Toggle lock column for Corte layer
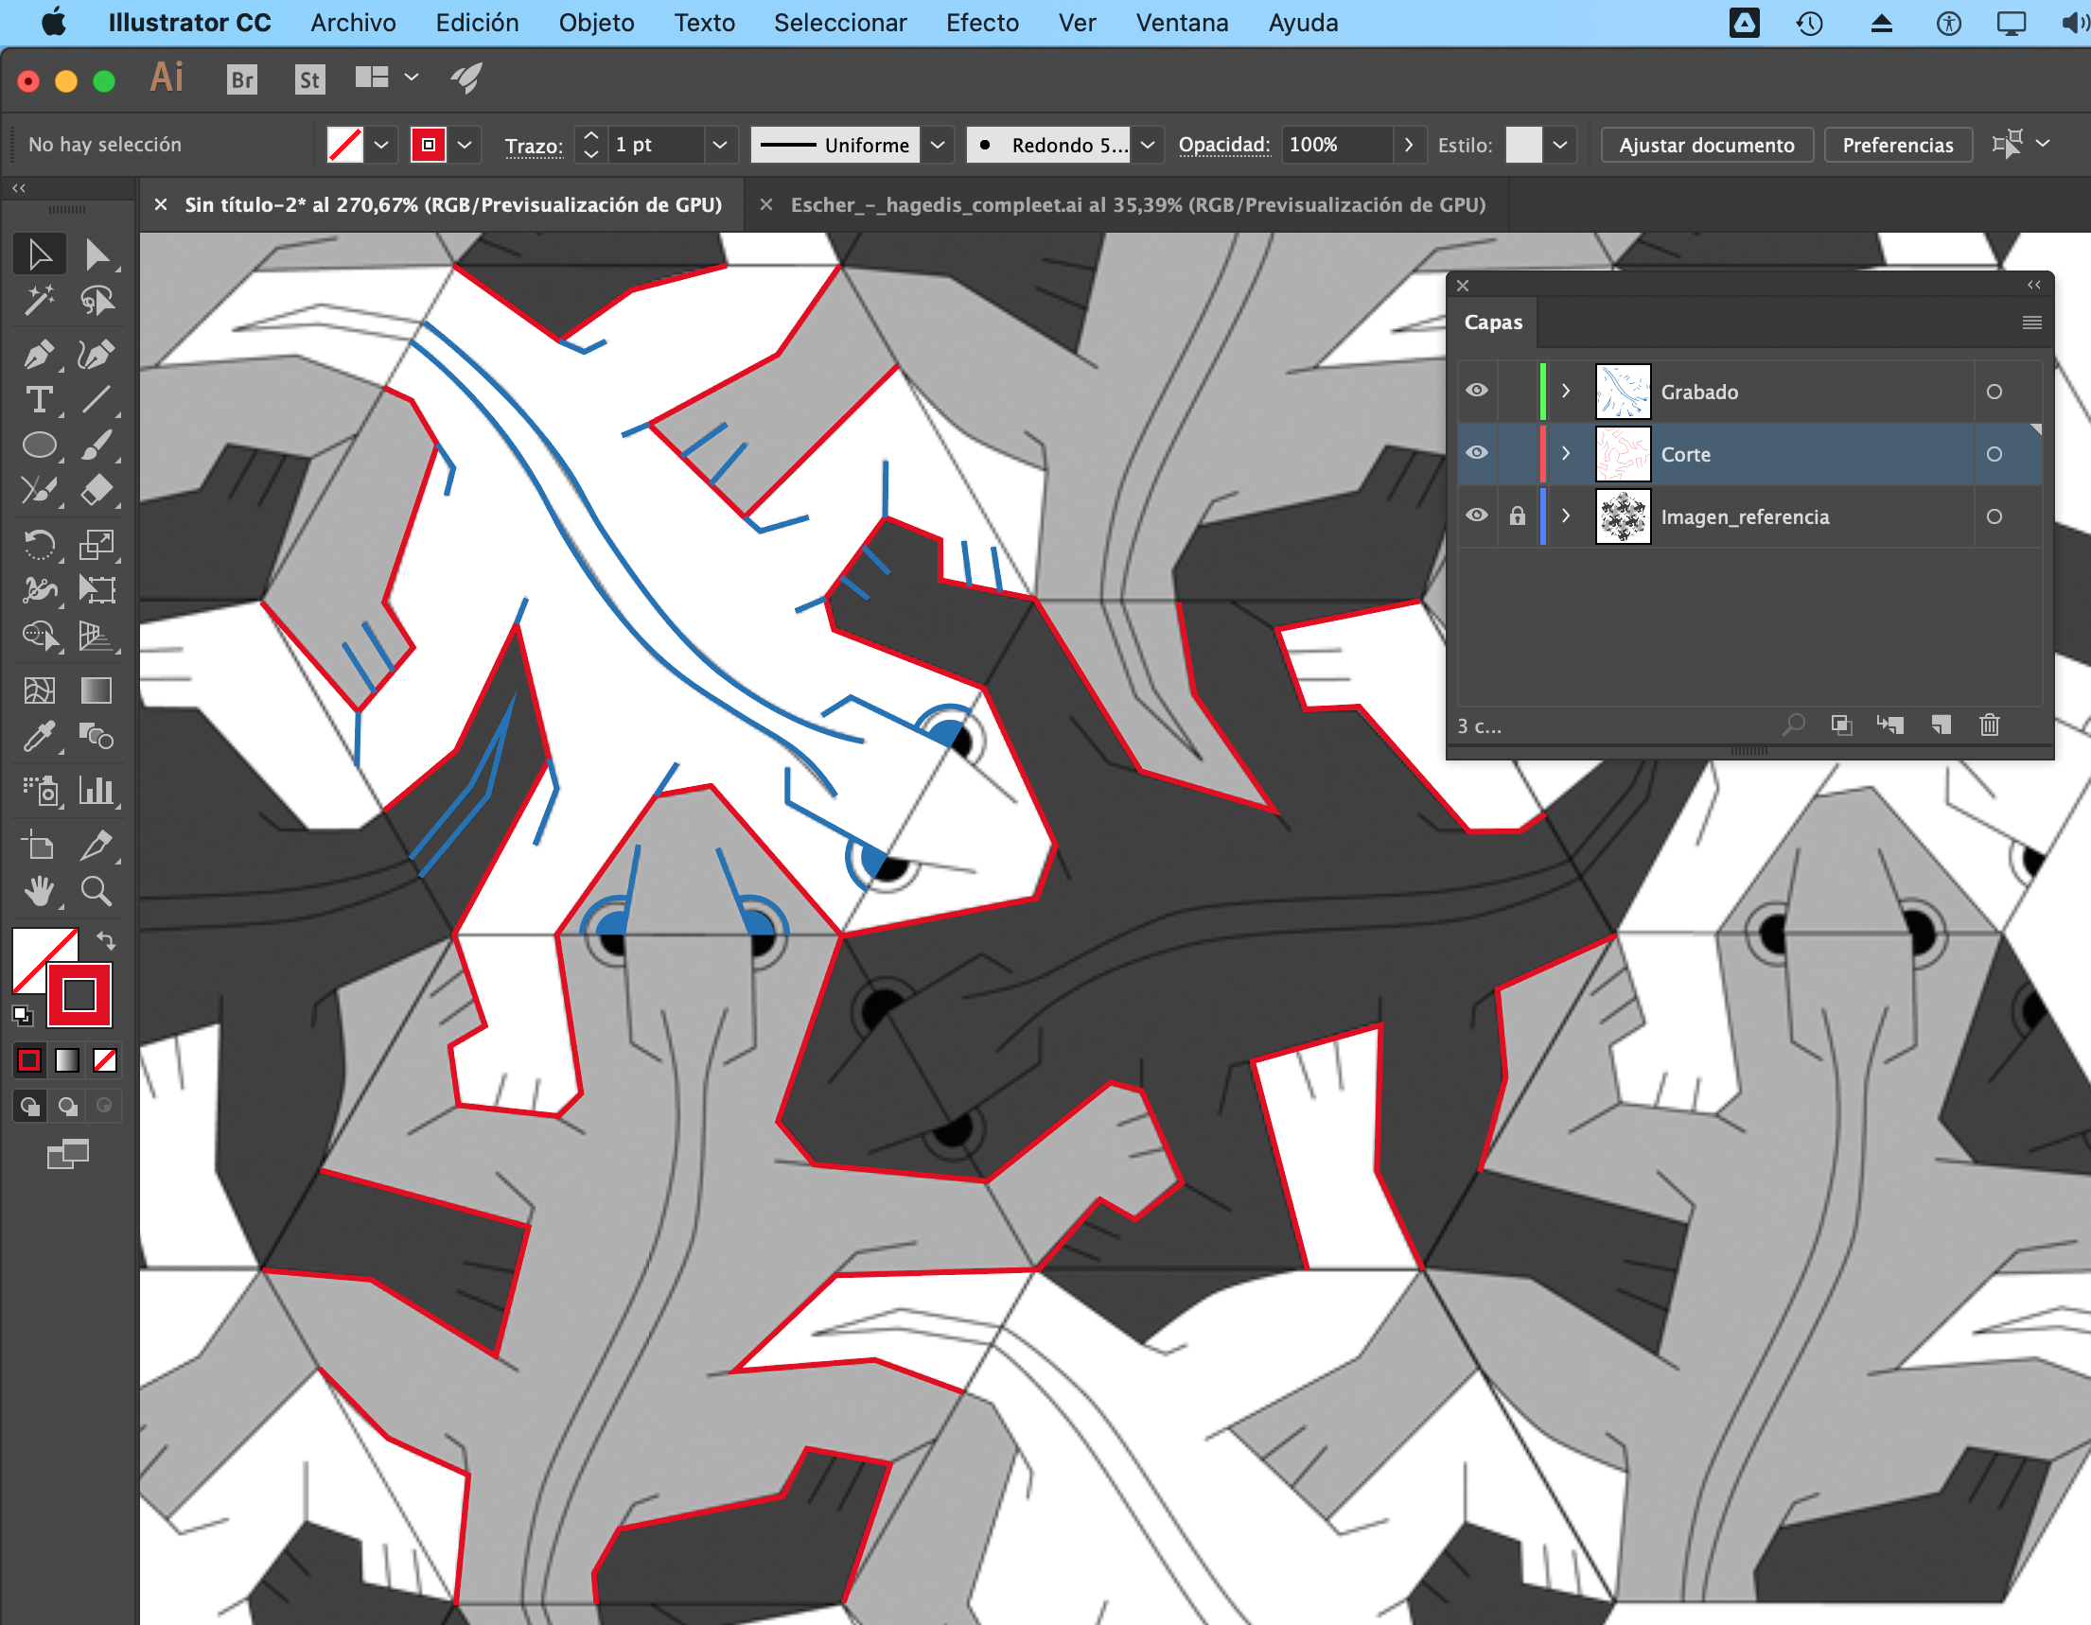Screen dimensions: 2091x1625 tap(1518, 454)
